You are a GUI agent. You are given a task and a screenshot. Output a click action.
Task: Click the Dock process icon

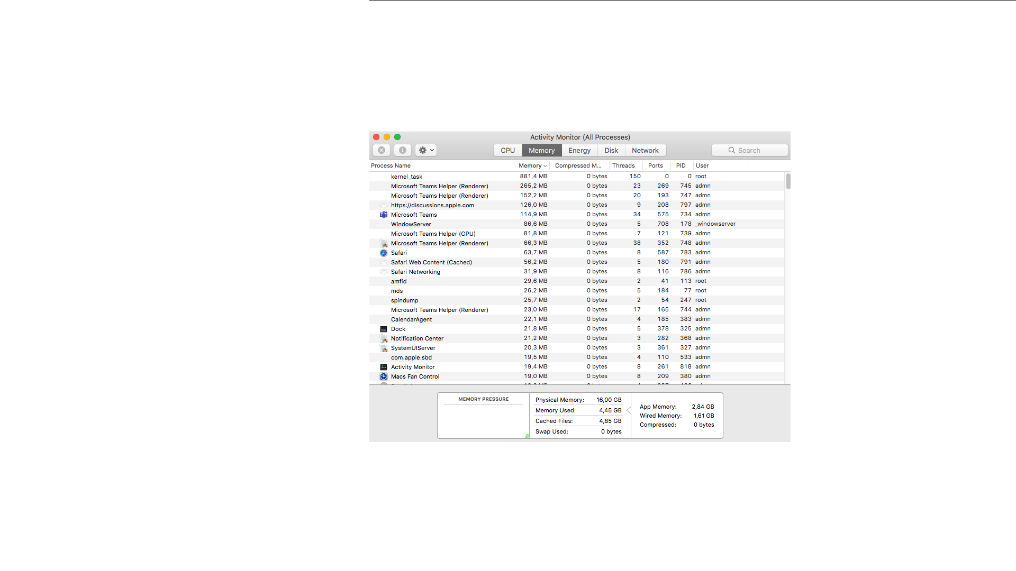tap(384, 329)
